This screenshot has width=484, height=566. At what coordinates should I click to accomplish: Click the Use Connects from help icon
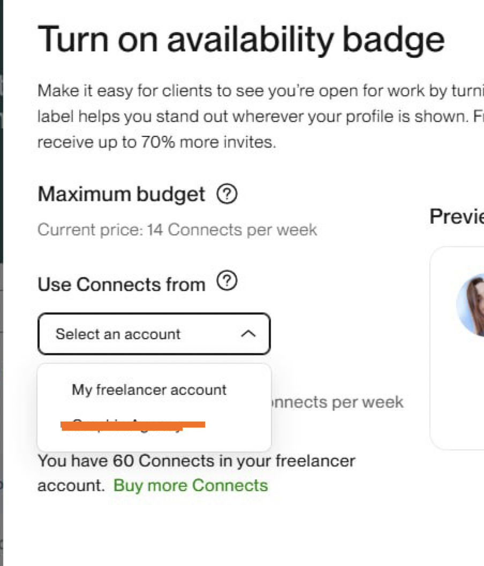tap(227, 281)
